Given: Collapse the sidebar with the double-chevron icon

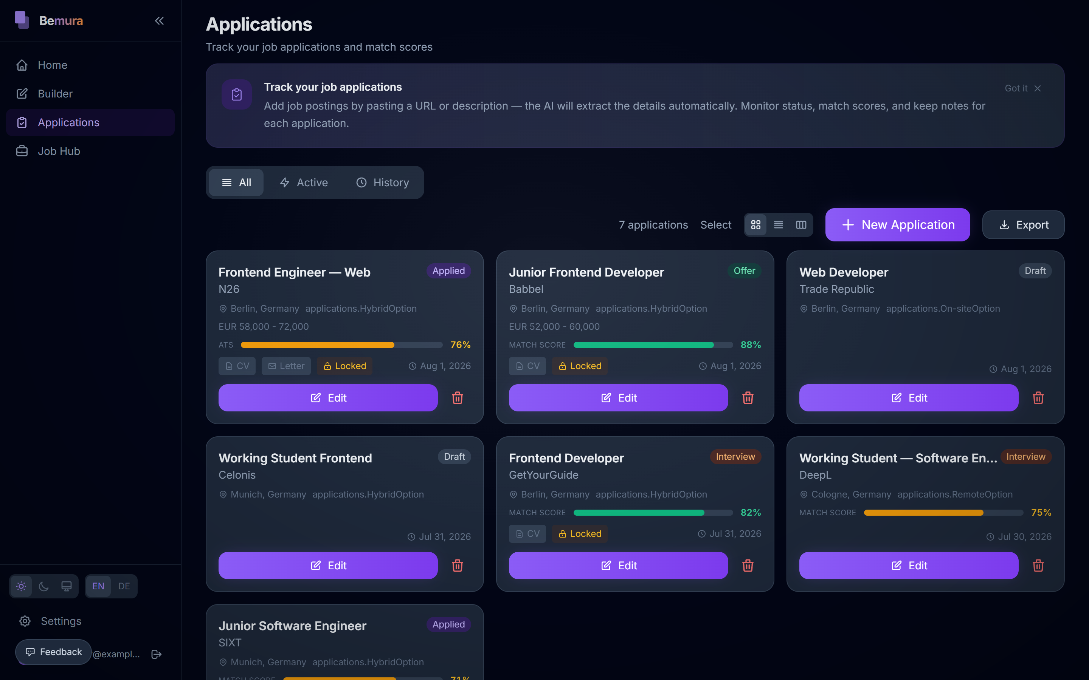Looking at the screenshot, I should click(159, 21).
